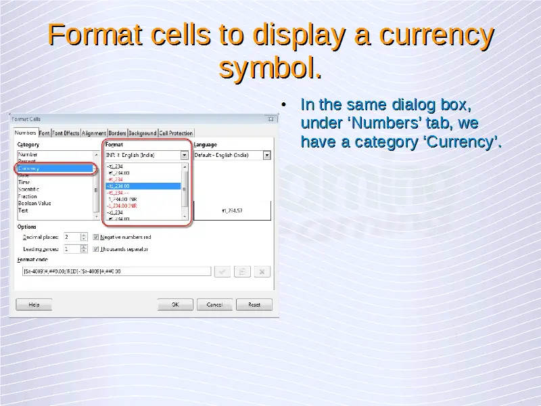Click the Remove format code X icon
The height and width of the screenshot is (406, 541).
(263, 271)
